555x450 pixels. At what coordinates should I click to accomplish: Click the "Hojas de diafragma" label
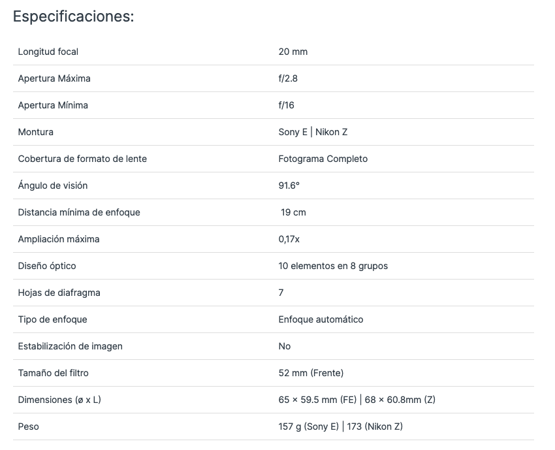pyautogui.click(x=59, y=293)
